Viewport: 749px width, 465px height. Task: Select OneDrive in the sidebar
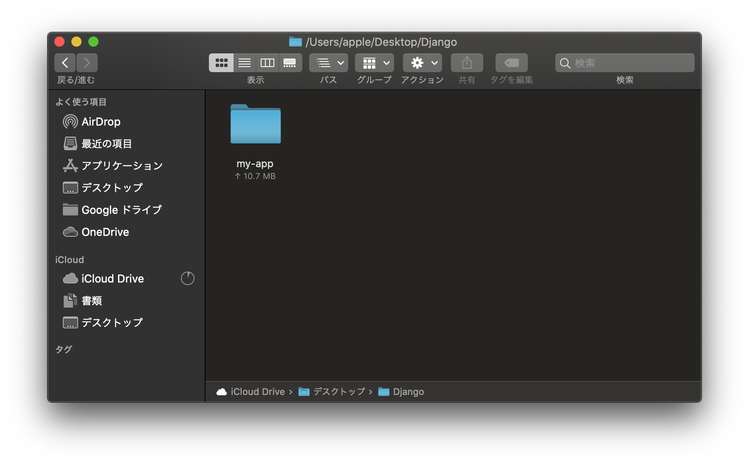(105, 232)
